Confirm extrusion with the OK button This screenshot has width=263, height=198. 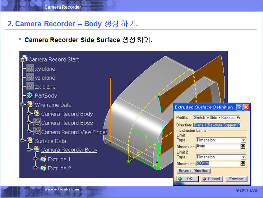pyautogui.click(x=185, y=179)
